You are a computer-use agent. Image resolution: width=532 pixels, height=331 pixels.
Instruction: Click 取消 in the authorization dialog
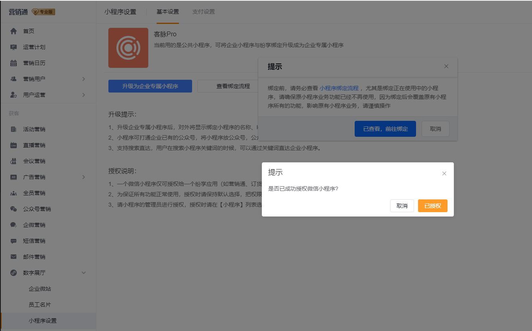pos(402,206)
